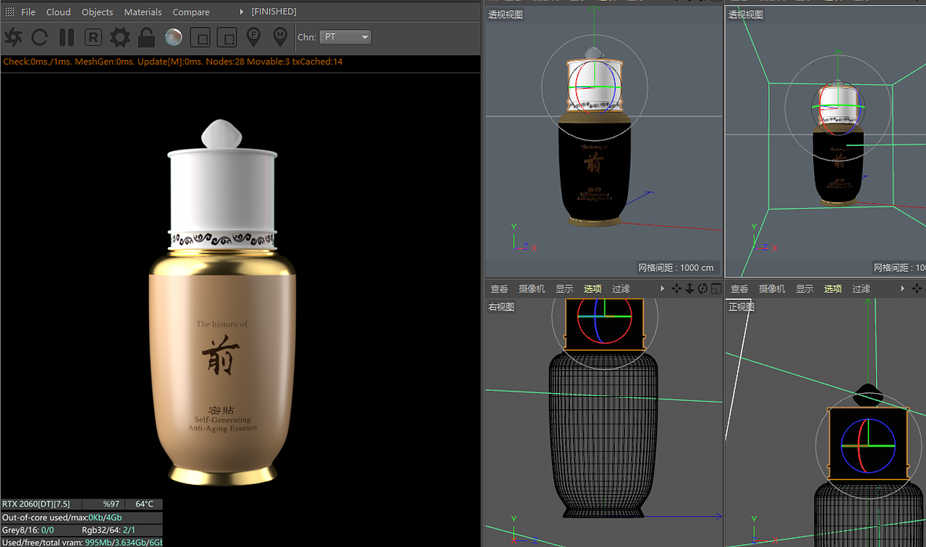The width and height of the screenshot is (926, 547).
Task: Expand the overflow arrow in 右视图 menu bar
Action: coord(662,289)
